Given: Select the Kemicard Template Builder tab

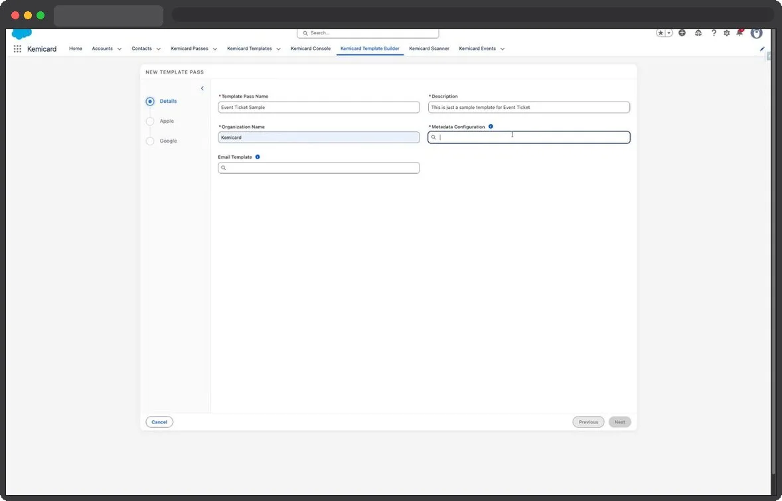Looking at the screenshot, I should click(x=370, y=49).
